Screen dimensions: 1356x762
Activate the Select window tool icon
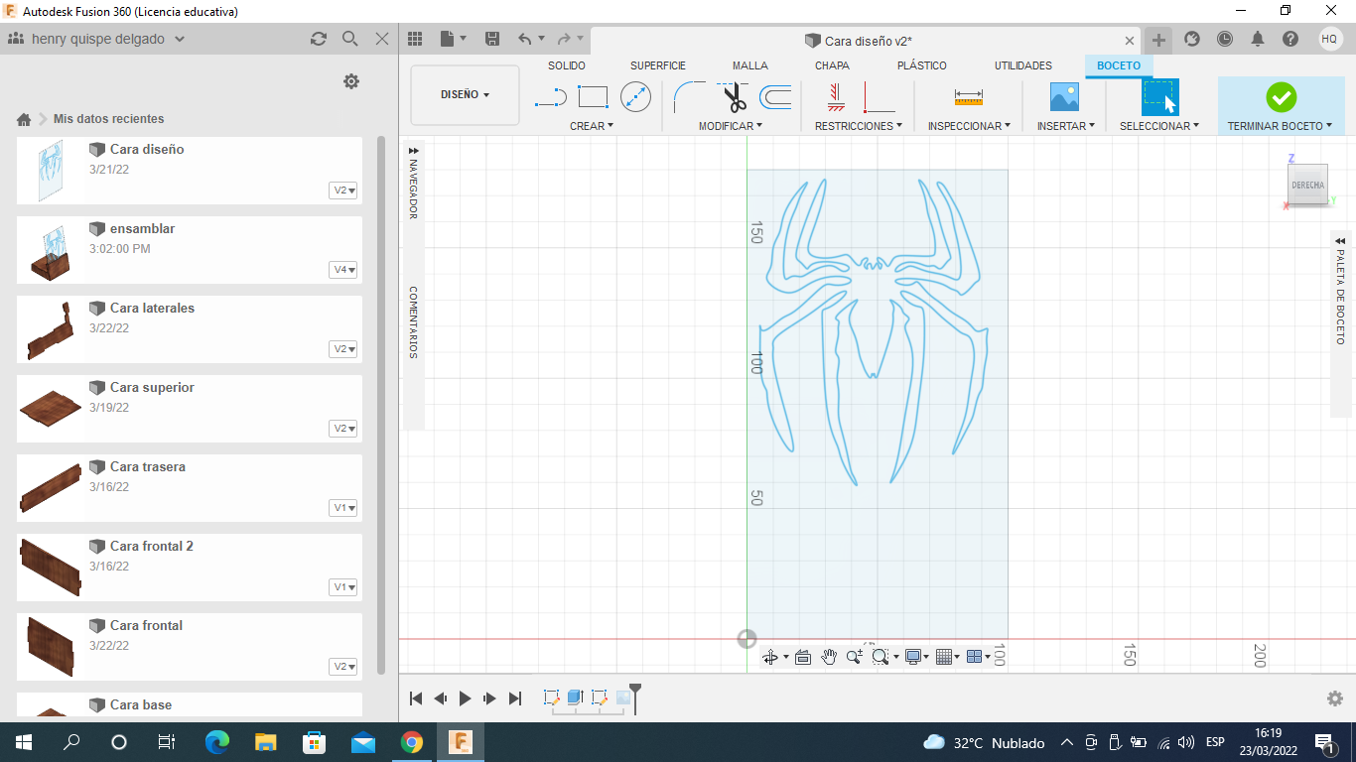click(x=1159, y=97)
